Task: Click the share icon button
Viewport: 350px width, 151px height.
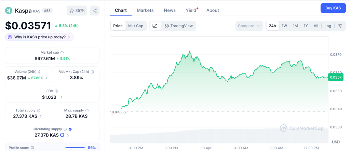Action: pos(95,11)
